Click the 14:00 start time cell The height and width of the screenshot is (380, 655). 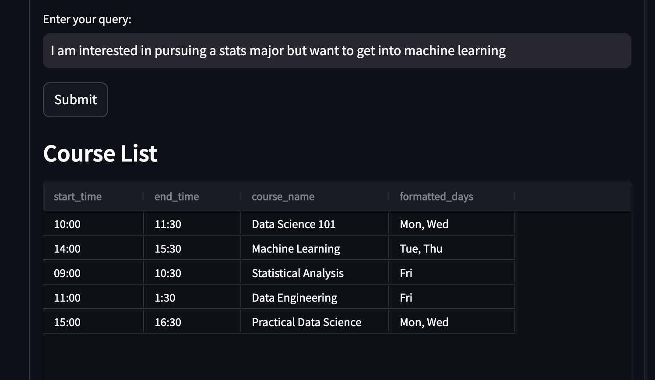[93, 248]
